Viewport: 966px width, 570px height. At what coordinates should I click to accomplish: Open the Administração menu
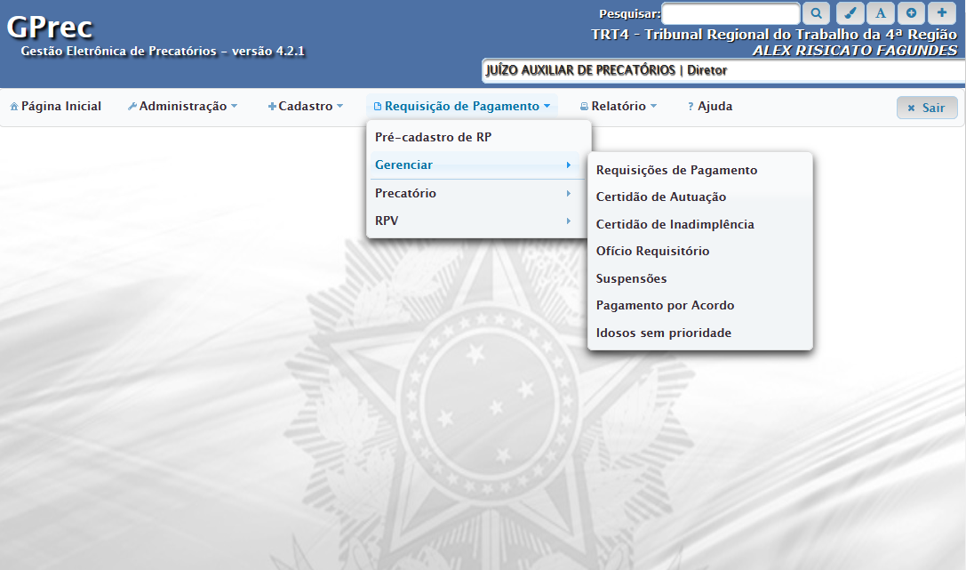click(182, 106)
